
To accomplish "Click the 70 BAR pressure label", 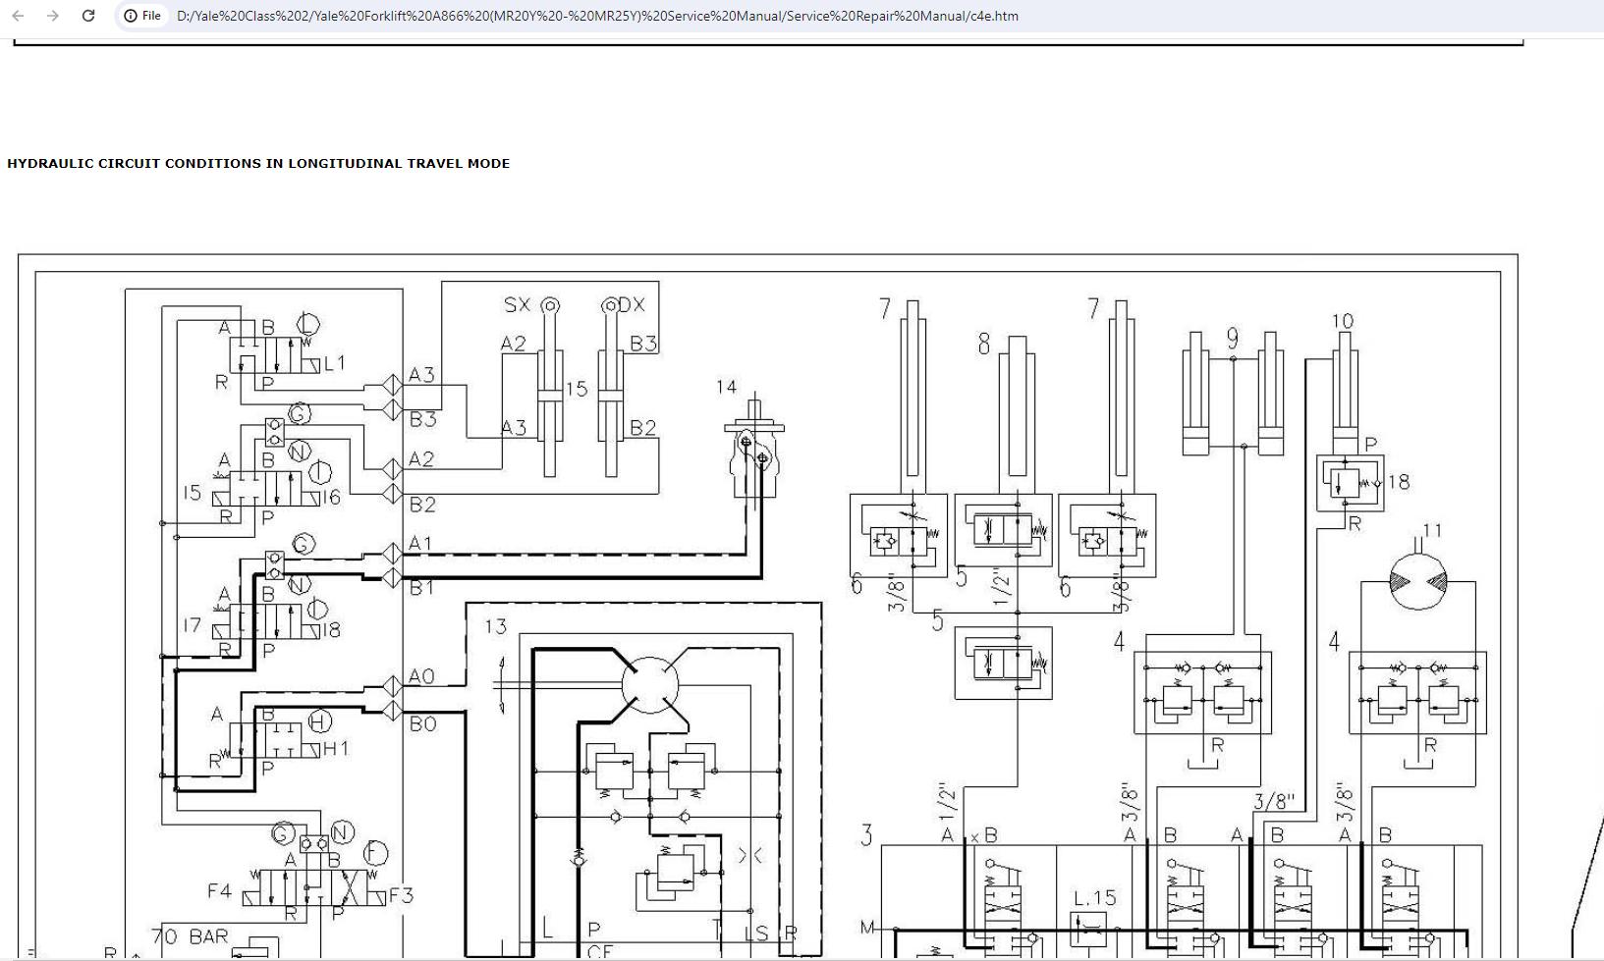I will (x=190, y=937).
